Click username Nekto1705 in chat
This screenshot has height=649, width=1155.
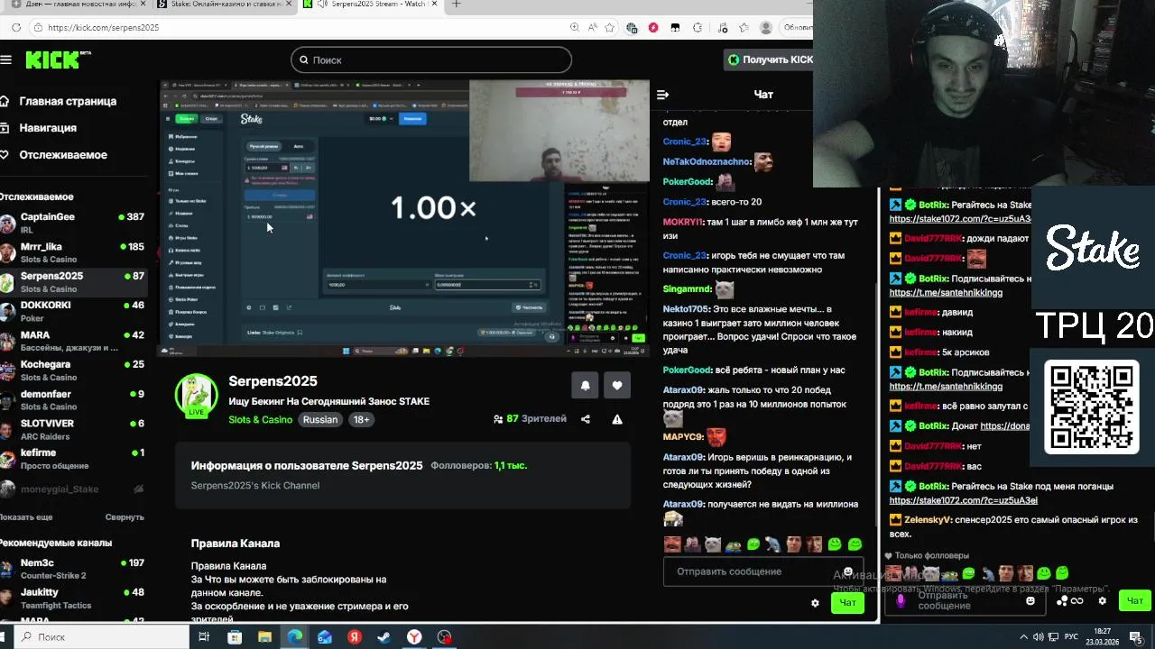(x=686, y=309)
